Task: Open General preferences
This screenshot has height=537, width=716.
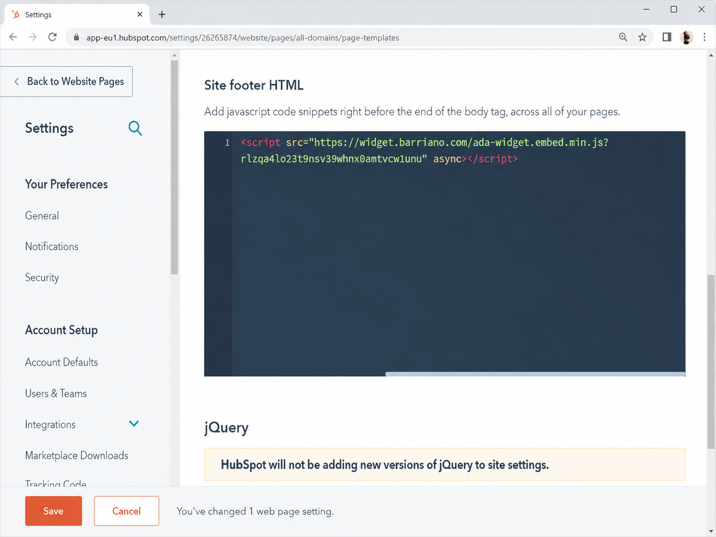Action: coord(42,216)
